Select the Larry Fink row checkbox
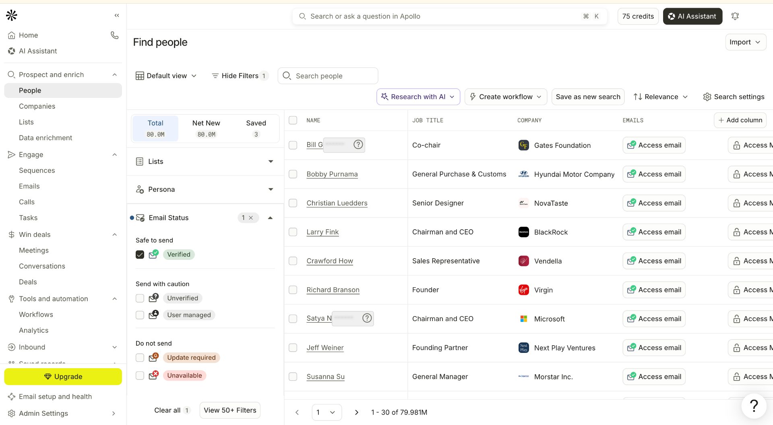The height and width of the screenshot is (425, 773). tap(293, 232)
